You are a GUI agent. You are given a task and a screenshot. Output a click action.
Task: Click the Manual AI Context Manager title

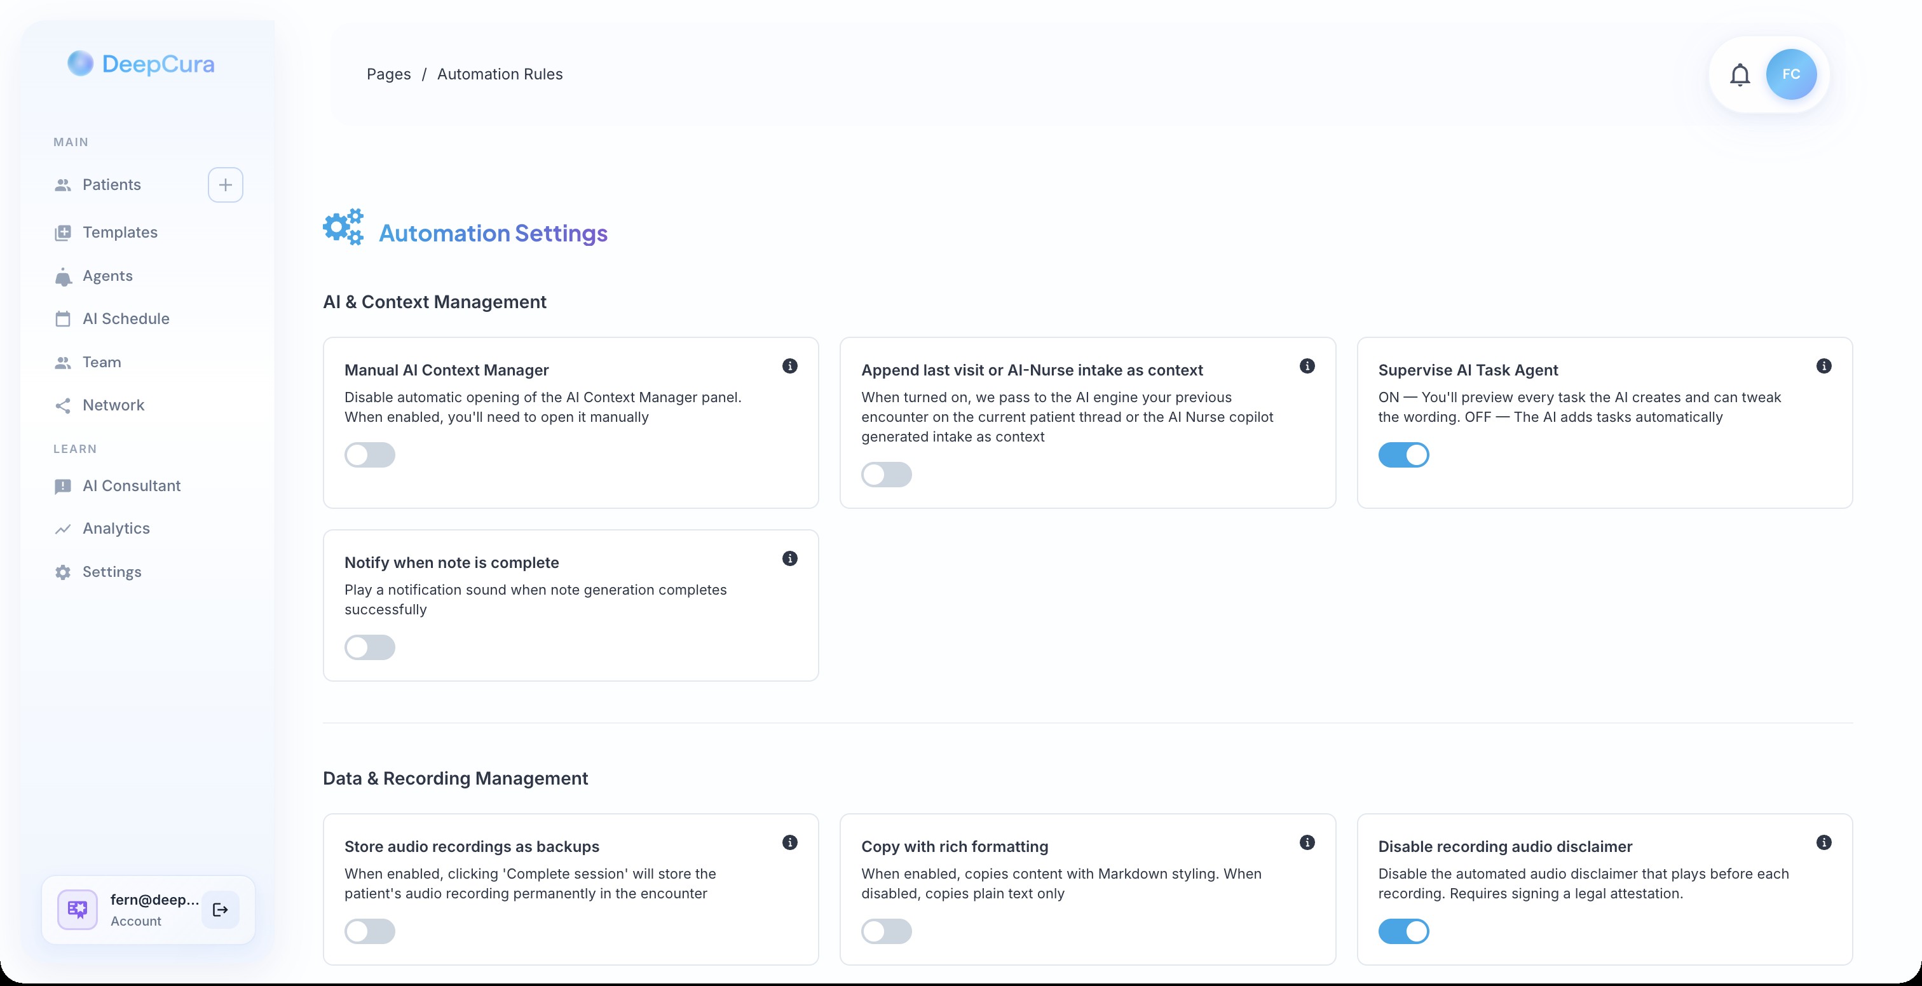tap(446, 370)
